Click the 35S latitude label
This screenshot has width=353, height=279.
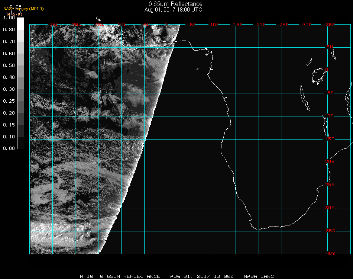click(330, 231)
